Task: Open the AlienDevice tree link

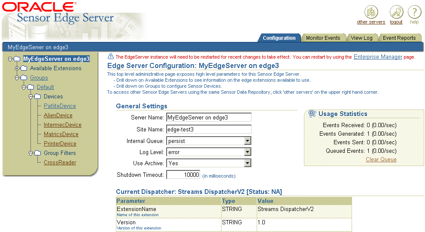Action: click(58, 116)
